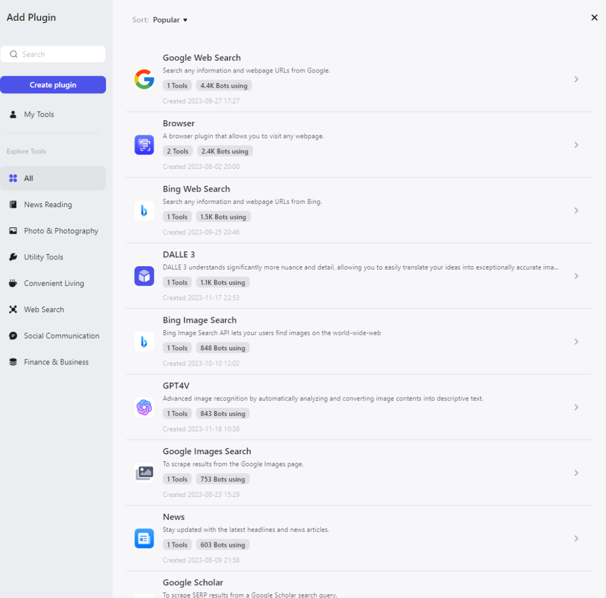This screenshot has width=606, height=598.
Task: Click the Bing Web Search logo icon
Action: [x=144, y=211]
